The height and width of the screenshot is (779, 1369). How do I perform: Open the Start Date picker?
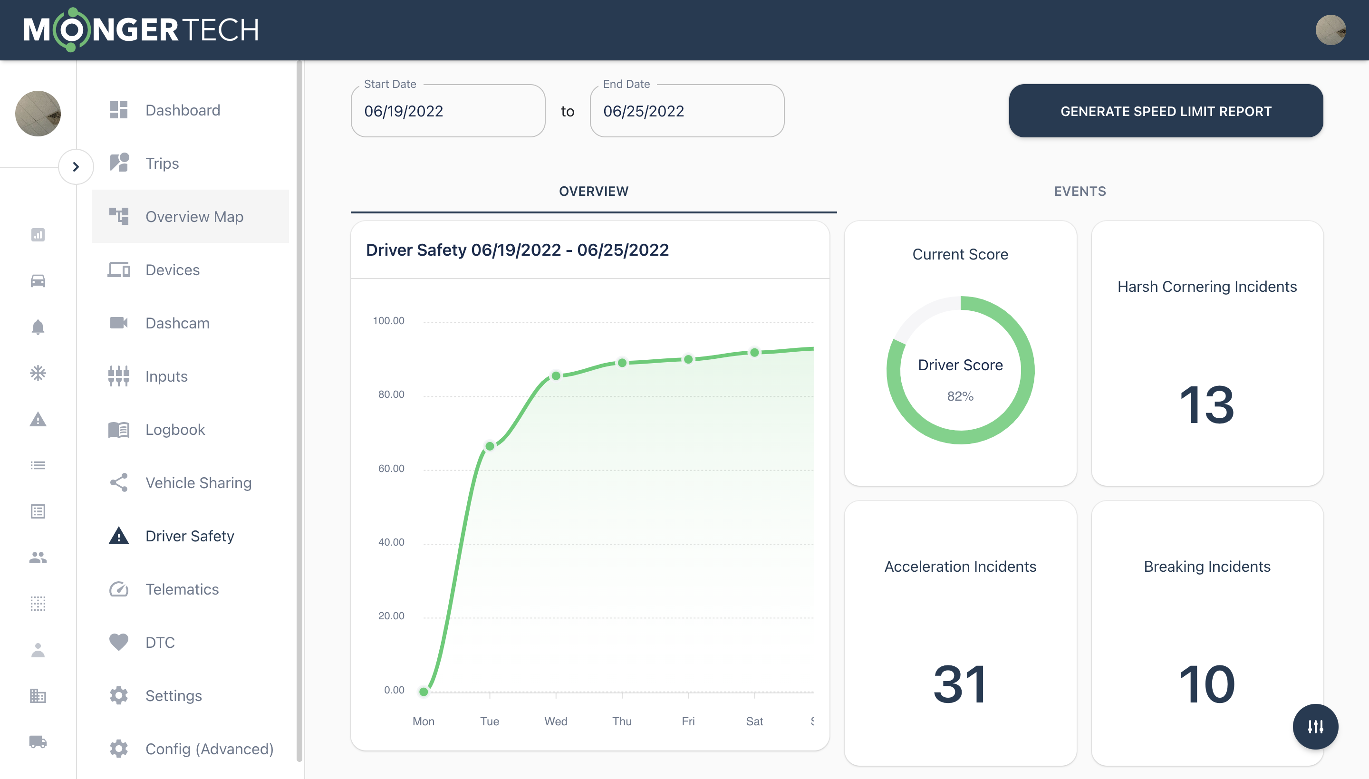point(448,111)
